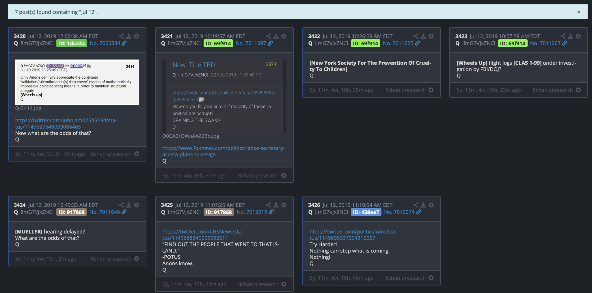Screen dimensions: 592x293
Task: Open the Johnjam02545194 twitter link
Action: point(66,123)
